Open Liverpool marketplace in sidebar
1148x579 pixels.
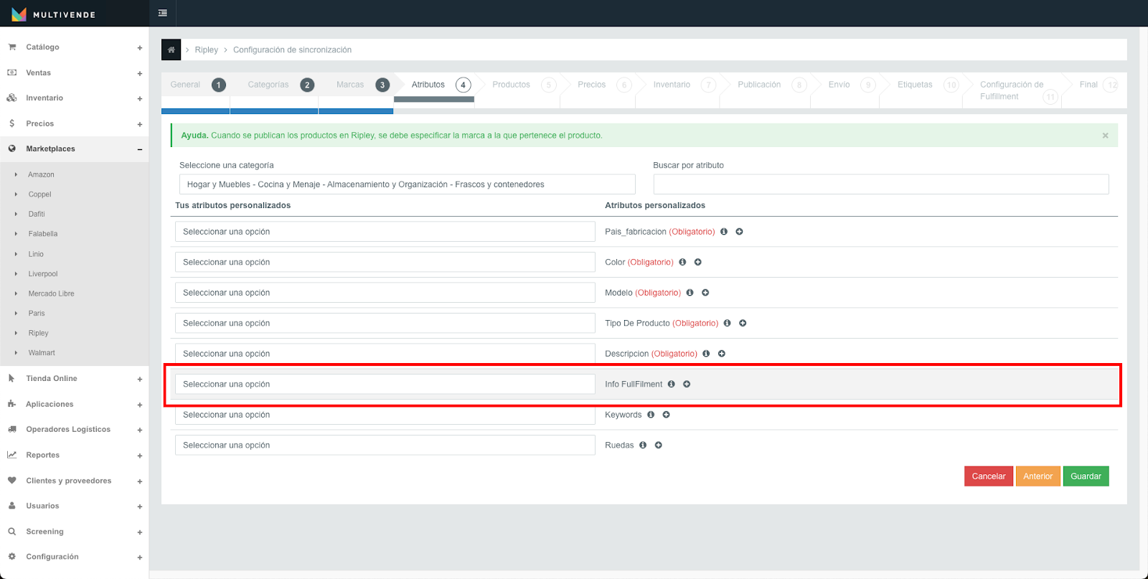(x=43, y=273)
